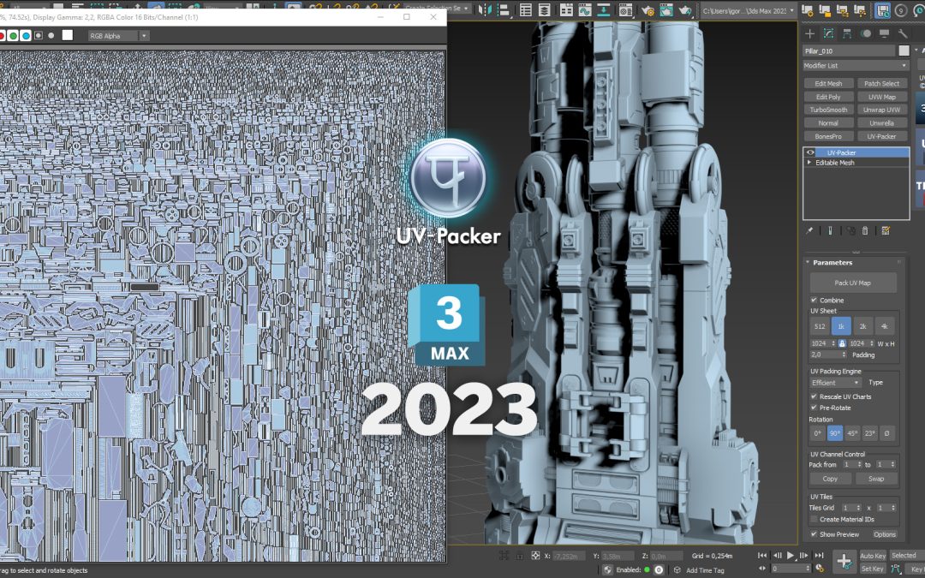Screen dimensions: 925x578
Task: Click the Render Production teapot icon
Action: tap(685, 10)
